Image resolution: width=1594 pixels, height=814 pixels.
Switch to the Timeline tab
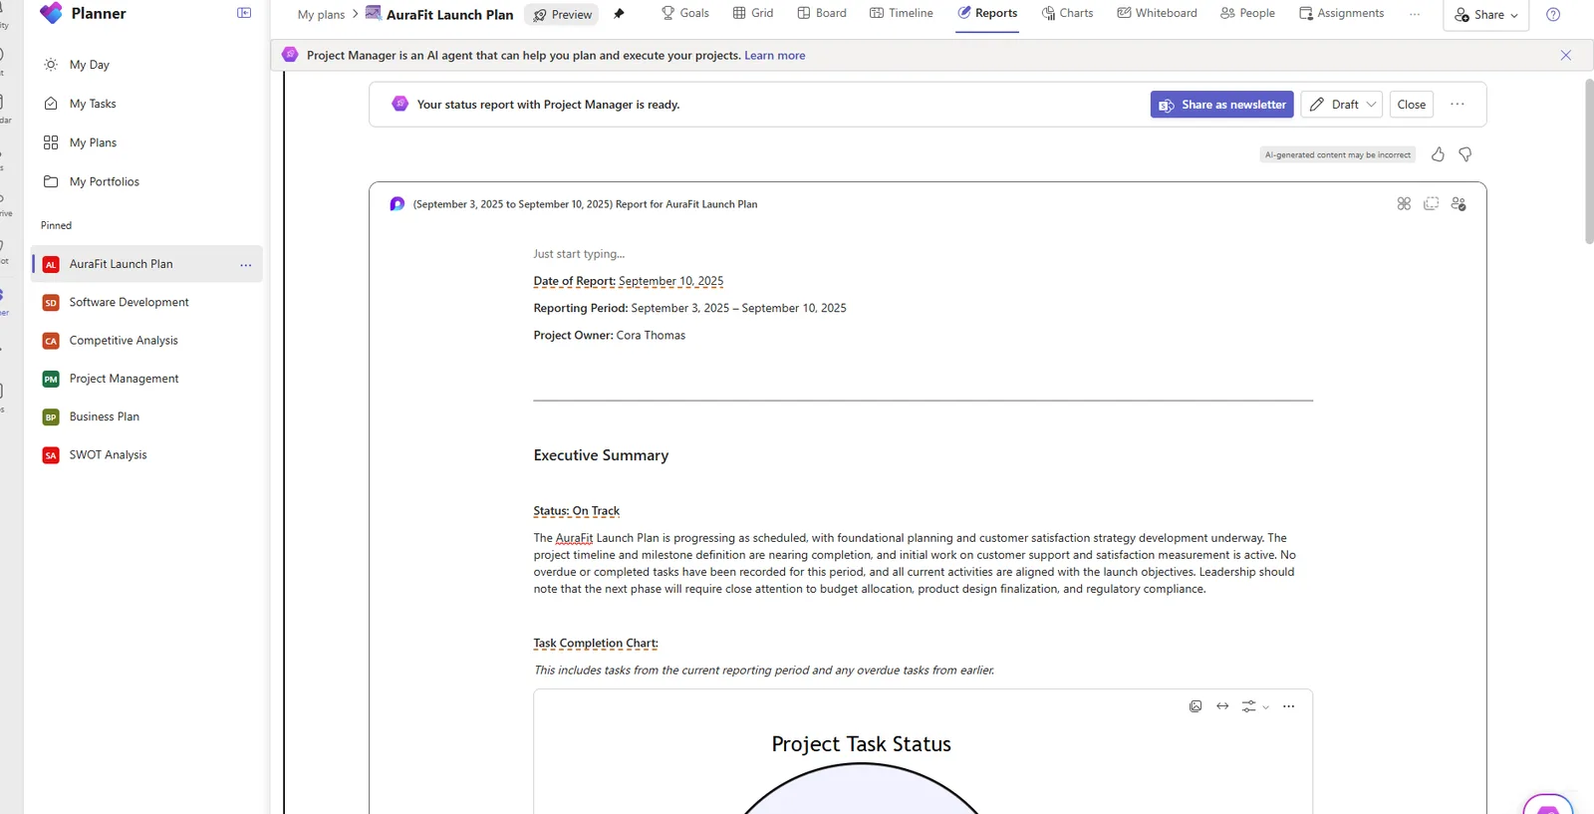pos(902,13)
